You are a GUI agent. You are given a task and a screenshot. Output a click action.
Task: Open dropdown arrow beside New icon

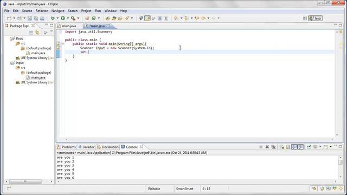coord(14,18)
